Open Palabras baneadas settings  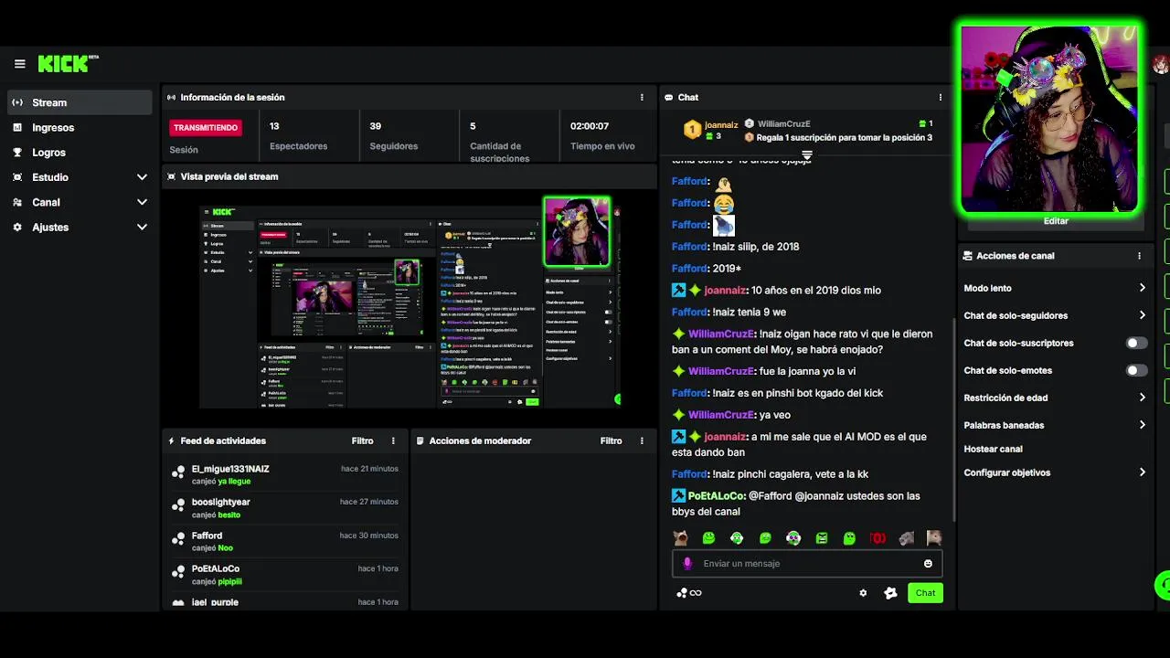pos(1054,425)
